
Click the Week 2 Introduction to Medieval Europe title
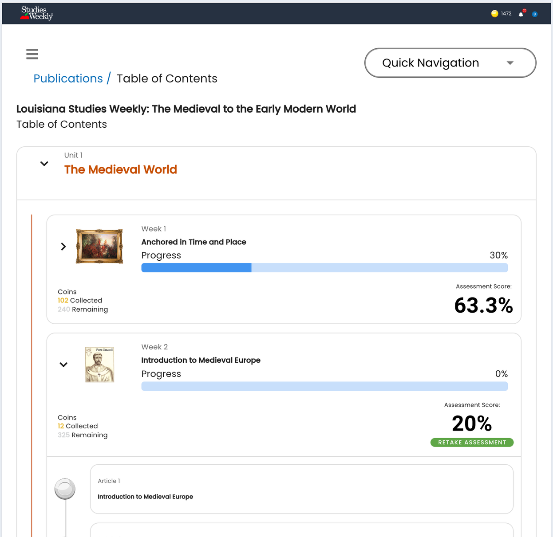[x=201, y=360]
